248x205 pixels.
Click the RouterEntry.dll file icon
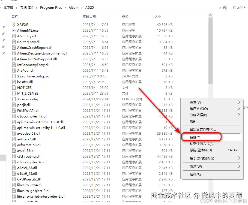point(14,42)
